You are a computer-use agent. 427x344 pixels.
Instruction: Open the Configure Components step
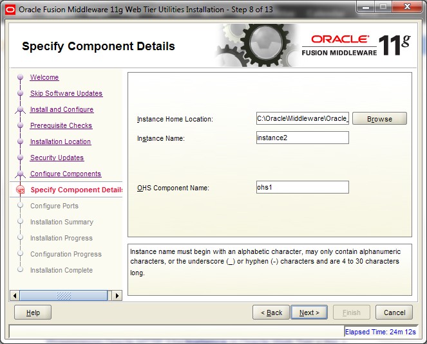(x=66, y=174)
